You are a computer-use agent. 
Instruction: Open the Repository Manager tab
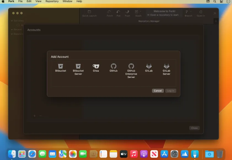coord(149,21)
